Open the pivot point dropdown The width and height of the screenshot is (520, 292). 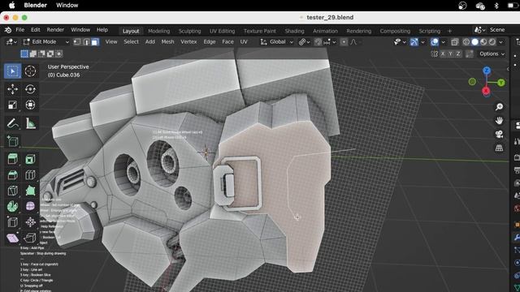coord(304,42)
